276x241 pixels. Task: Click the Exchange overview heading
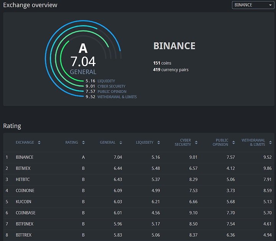[x=30, y=5]
